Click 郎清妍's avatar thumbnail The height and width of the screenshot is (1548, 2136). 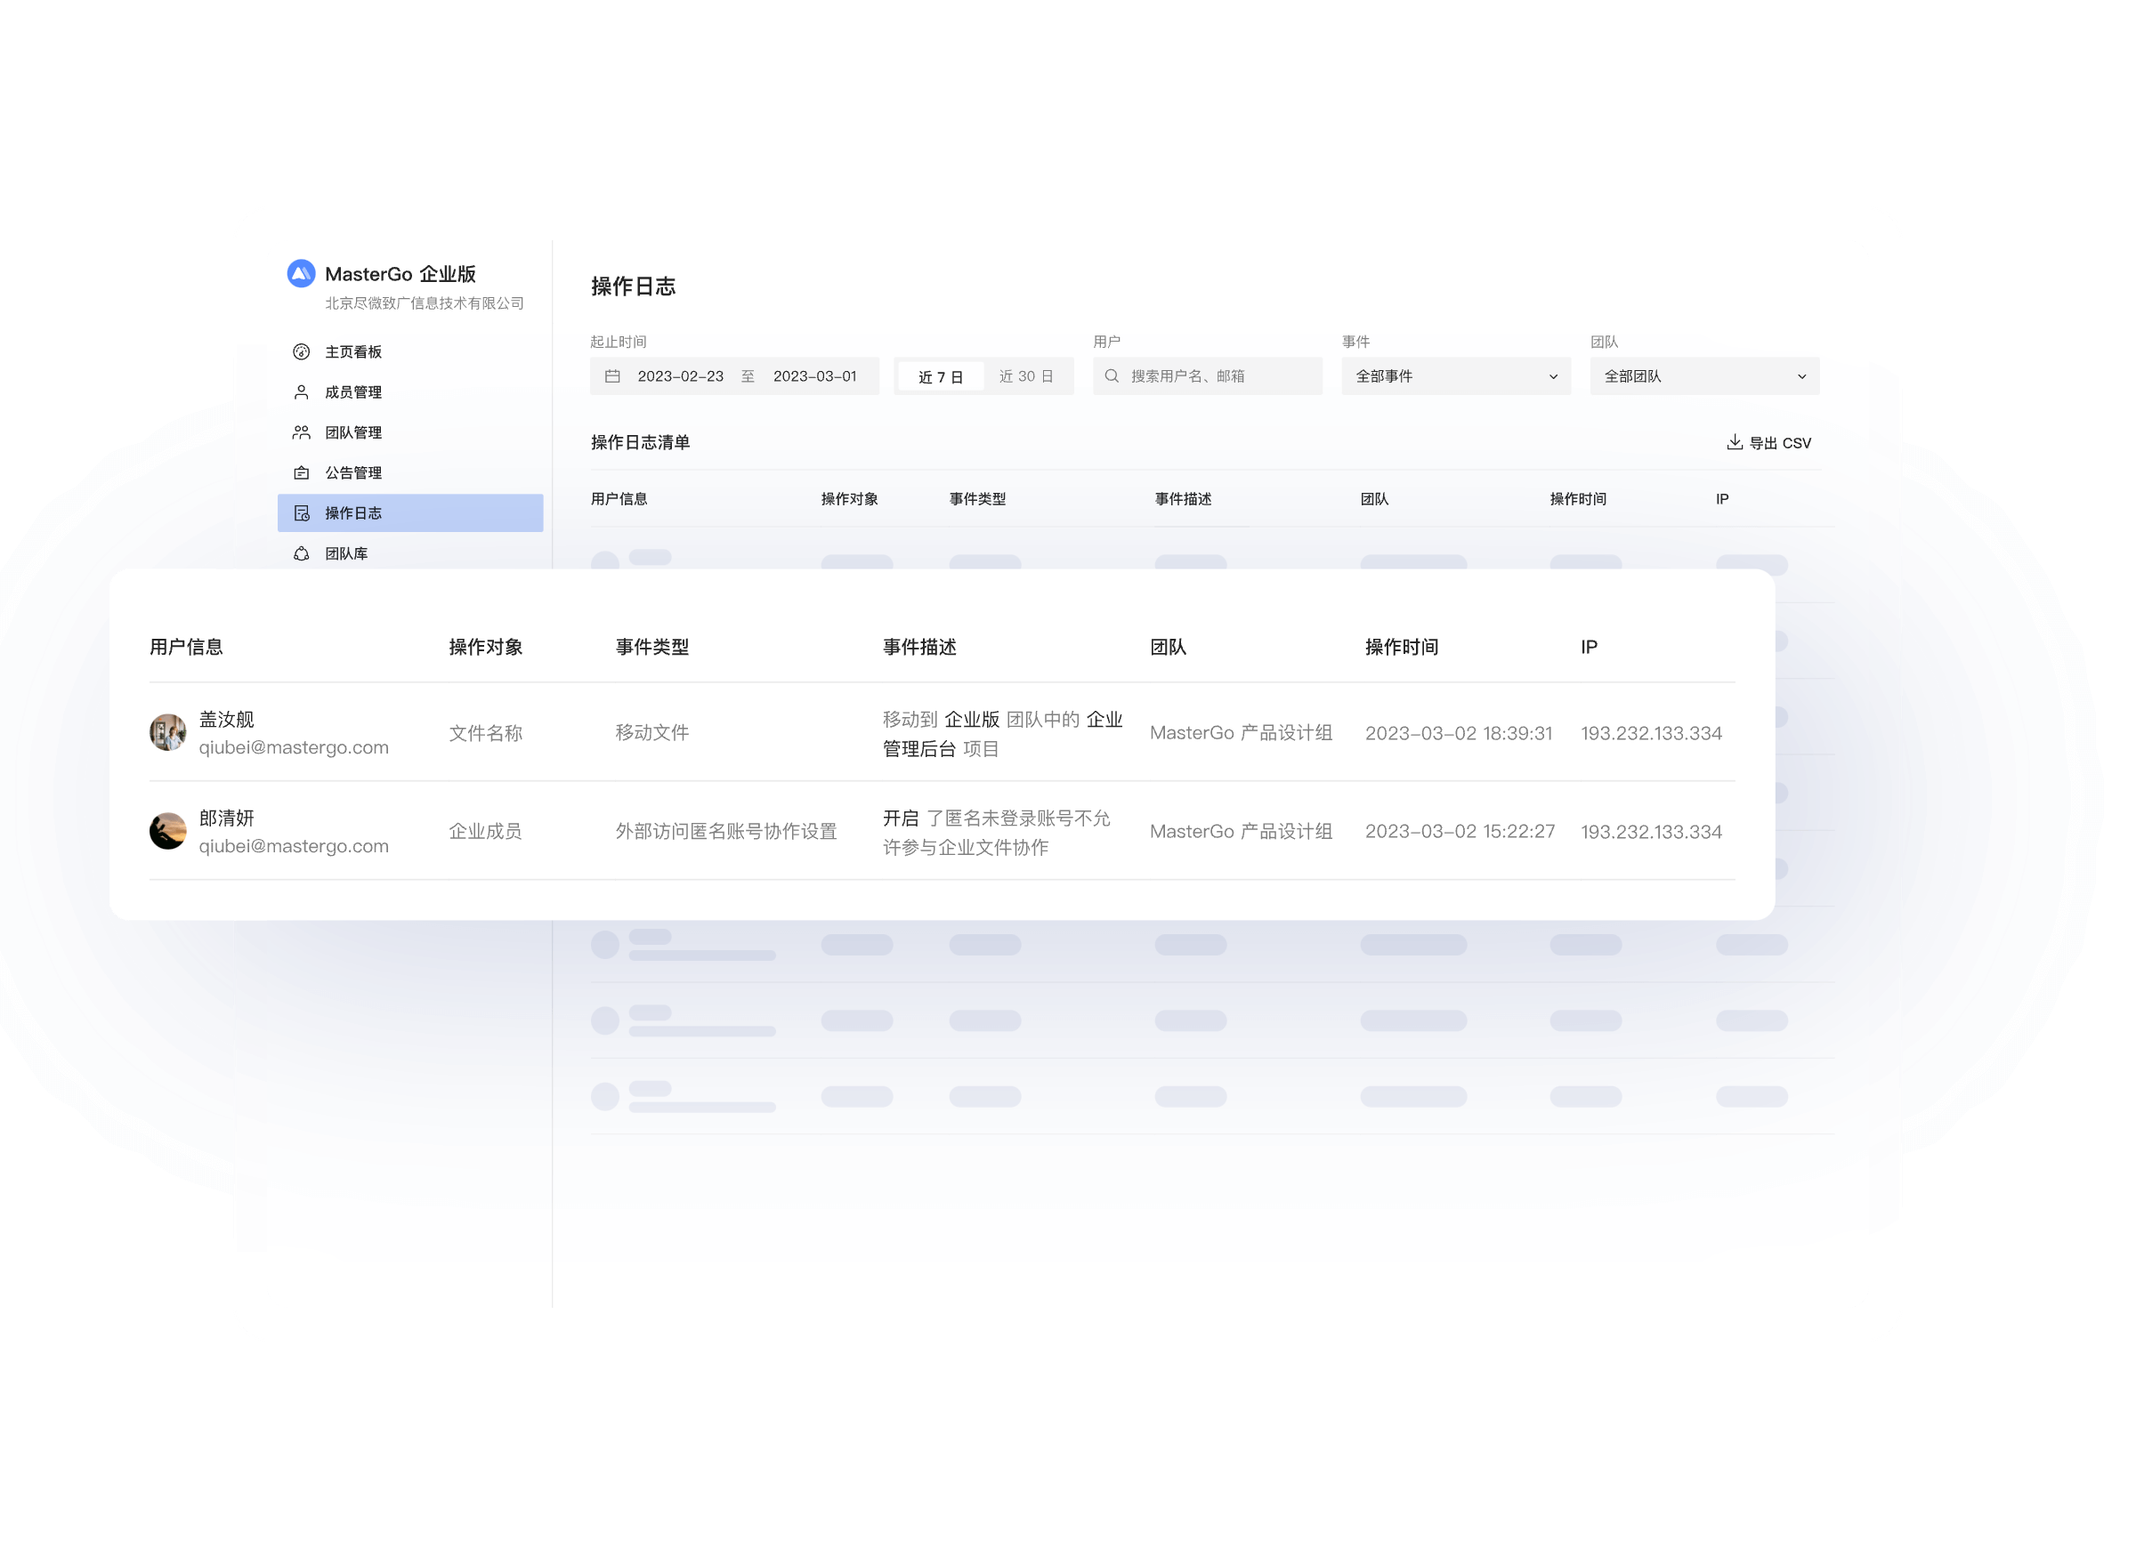[167, 832]
